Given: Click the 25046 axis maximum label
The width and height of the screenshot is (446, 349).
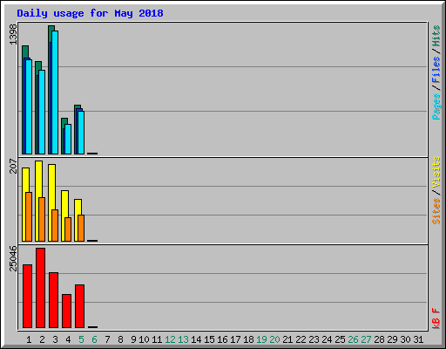Looking at the screenshot, I should [x=13, y=258].
